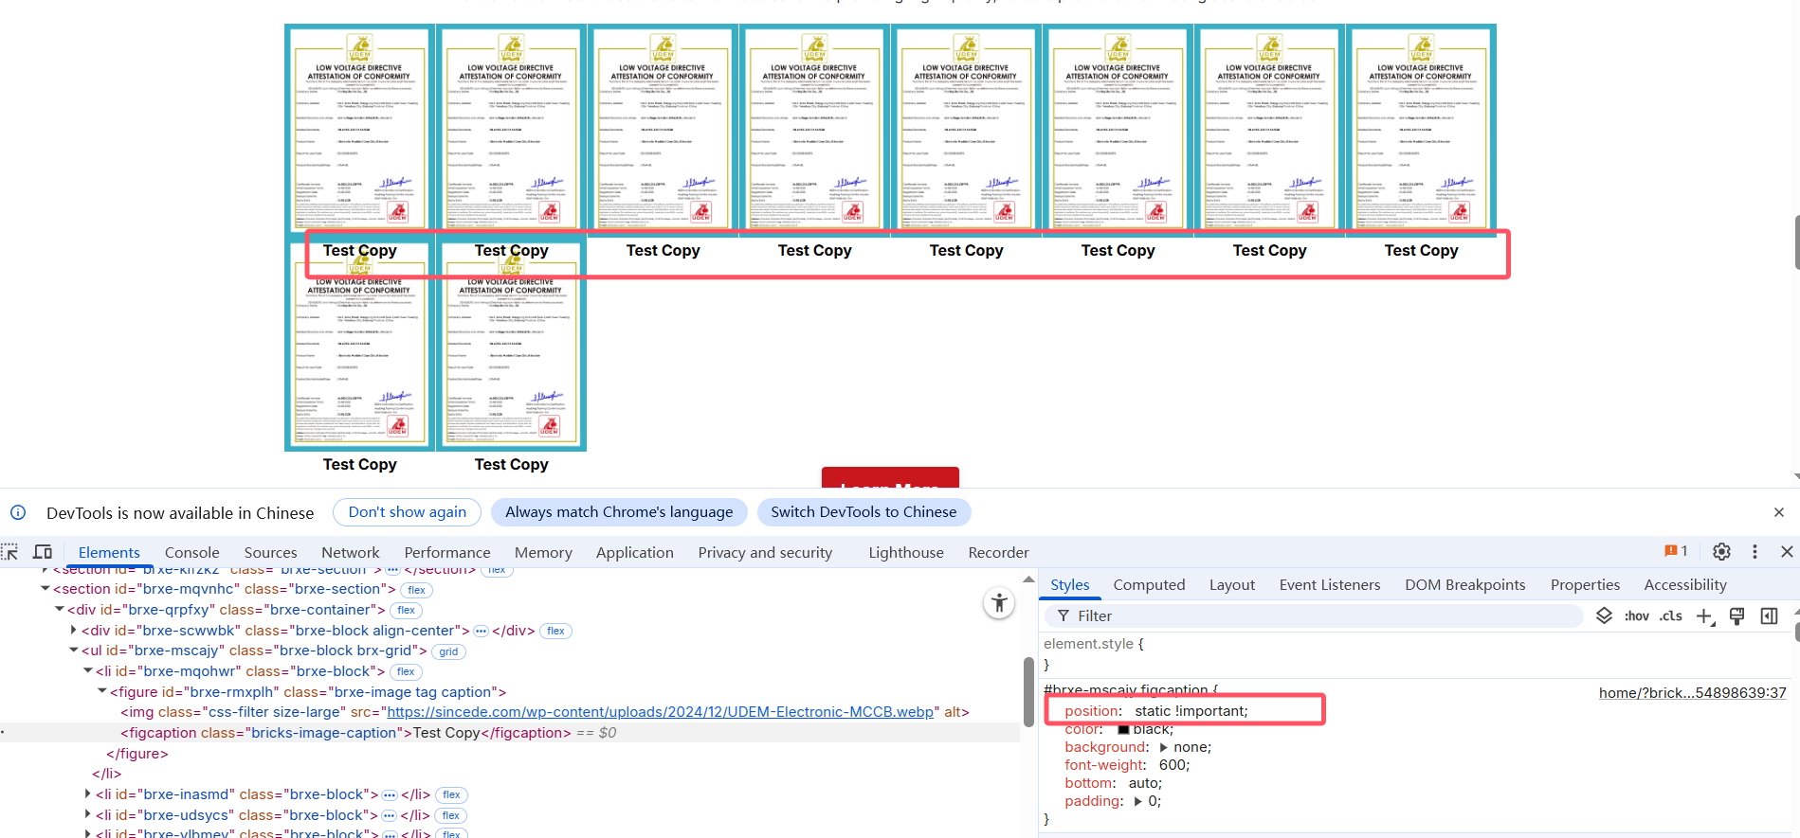This screenshot has height=838, width=1800.
Task: Close the DevTools panel
Action: tap(1787, 552)
